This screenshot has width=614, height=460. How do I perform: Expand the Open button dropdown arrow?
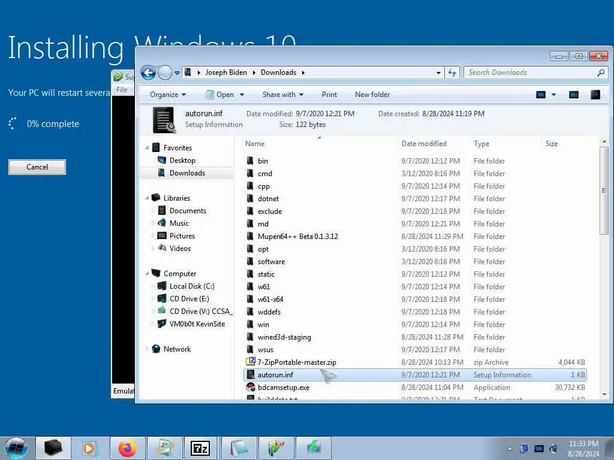tap(242, 95)
